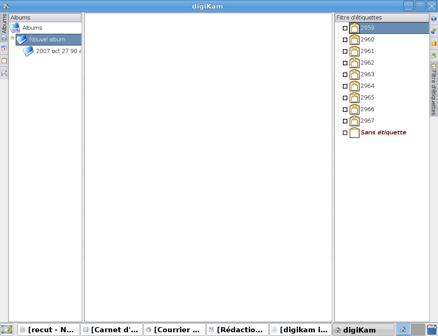Tick the 'Sans étiquette' checkbox
The image size is (438, 336).
pyautogui.click(x=345, y=133)
